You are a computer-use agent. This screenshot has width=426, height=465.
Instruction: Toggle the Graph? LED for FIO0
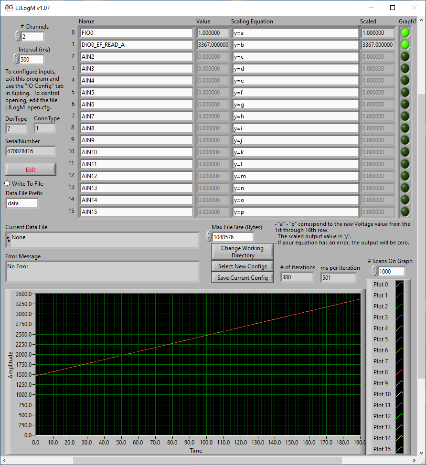click(x=405, y=32)
